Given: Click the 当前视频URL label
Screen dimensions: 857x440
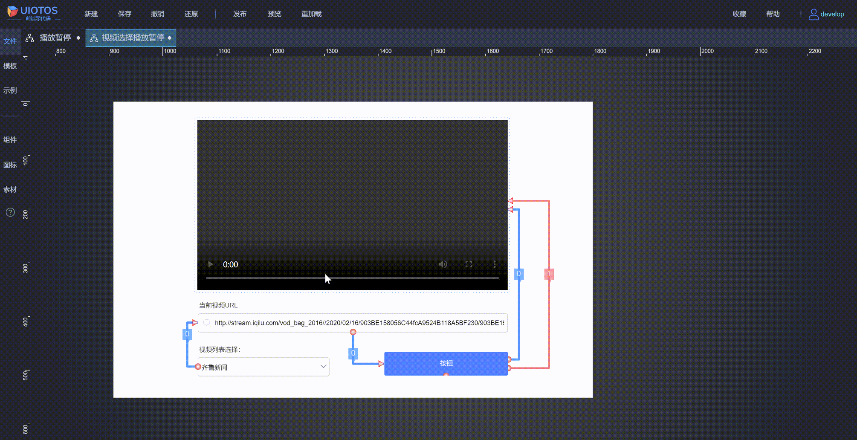Looking at the screenshot, I should (x=218, y=305).
